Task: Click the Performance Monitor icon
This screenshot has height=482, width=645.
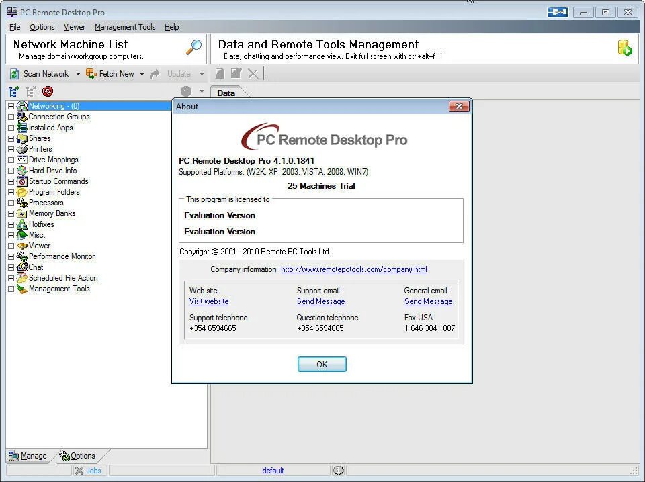Action: coord(21,256)
